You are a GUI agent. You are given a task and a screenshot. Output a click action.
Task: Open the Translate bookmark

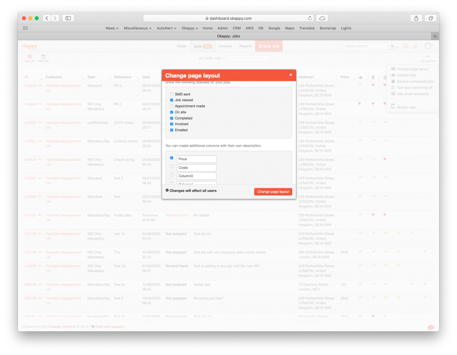pyautogui.click(x=307, y=28)
